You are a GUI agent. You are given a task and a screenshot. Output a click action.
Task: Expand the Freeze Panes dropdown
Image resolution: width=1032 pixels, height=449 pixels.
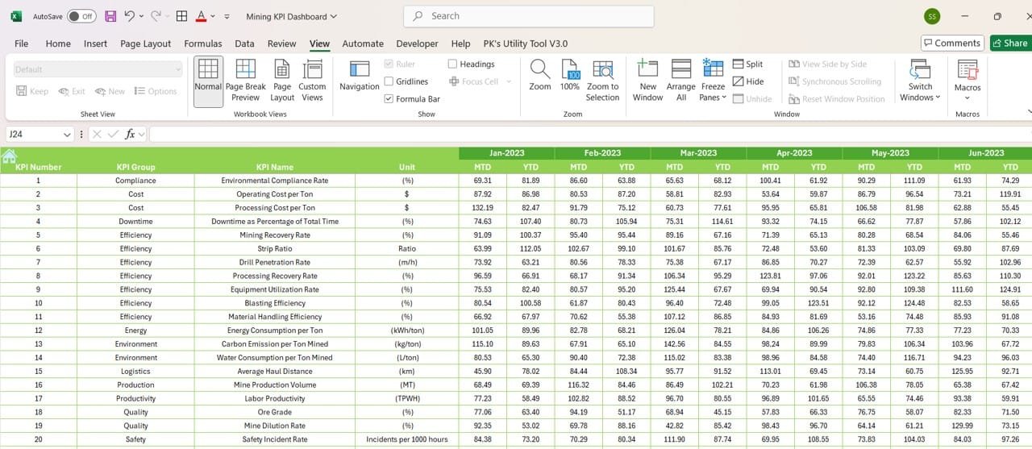pyautogui.click(x=714, y=81)
